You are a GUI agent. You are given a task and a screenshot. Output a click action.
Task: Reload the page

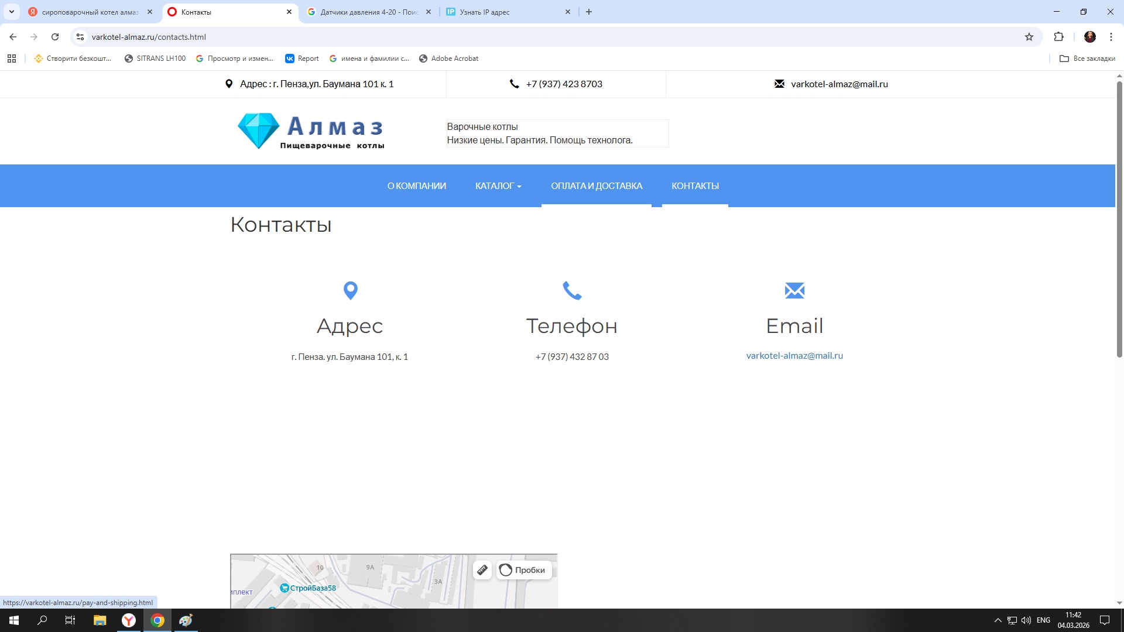click(x=55, y=37)
